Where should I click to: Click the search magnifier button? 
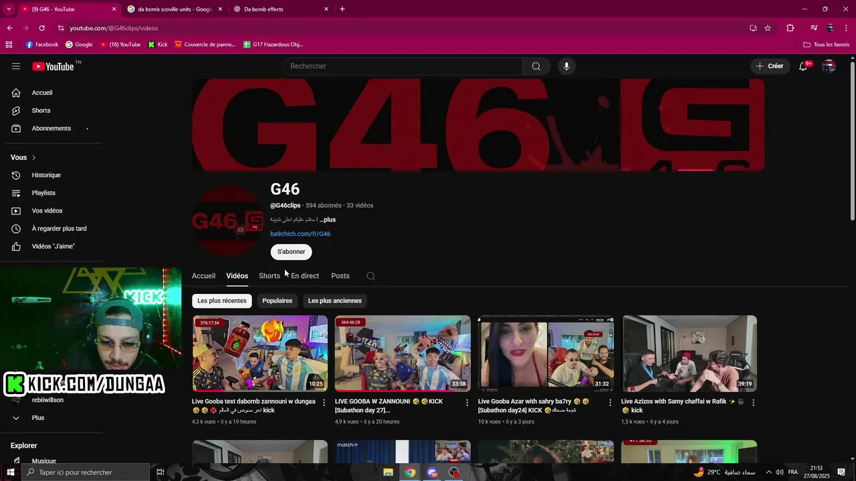pyautogui.click(x=536, y=66)
